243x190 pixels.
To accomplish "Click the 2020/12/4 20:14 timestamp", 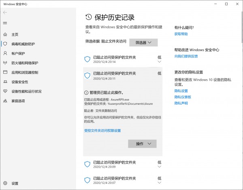I will pos(104,62).
